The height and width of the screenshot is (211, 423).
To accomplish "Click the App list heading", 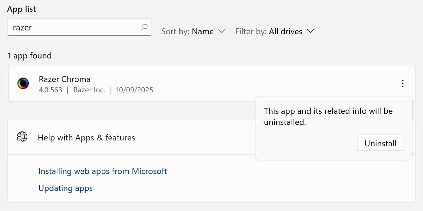I will click(21, 9).
